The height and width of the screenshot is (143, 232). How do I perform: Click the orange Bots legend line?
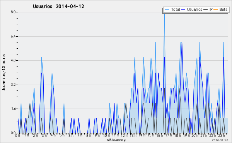point(216,9)
